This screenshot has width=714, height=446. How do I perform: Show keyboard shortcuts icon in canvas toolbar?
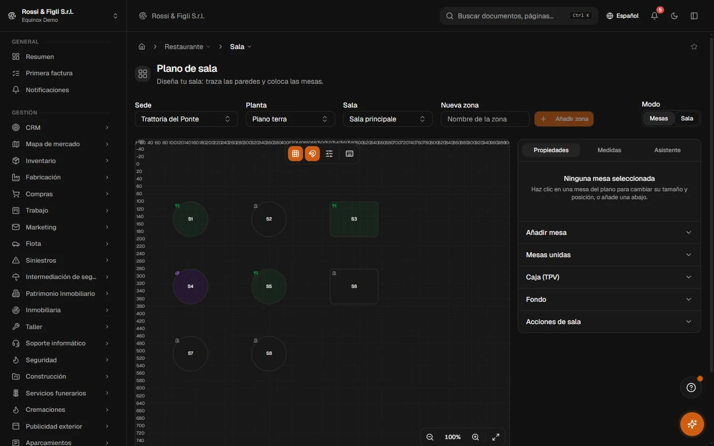[350, 154]
